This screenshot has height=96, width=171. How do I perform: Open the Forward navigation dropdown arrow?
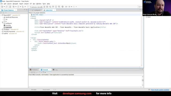click(76, 7)
